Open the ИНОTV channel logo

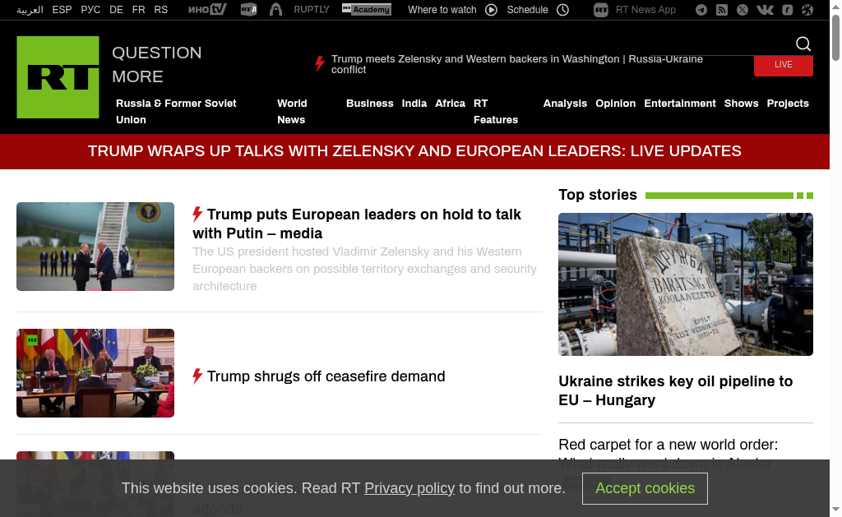tap(207, 10)
